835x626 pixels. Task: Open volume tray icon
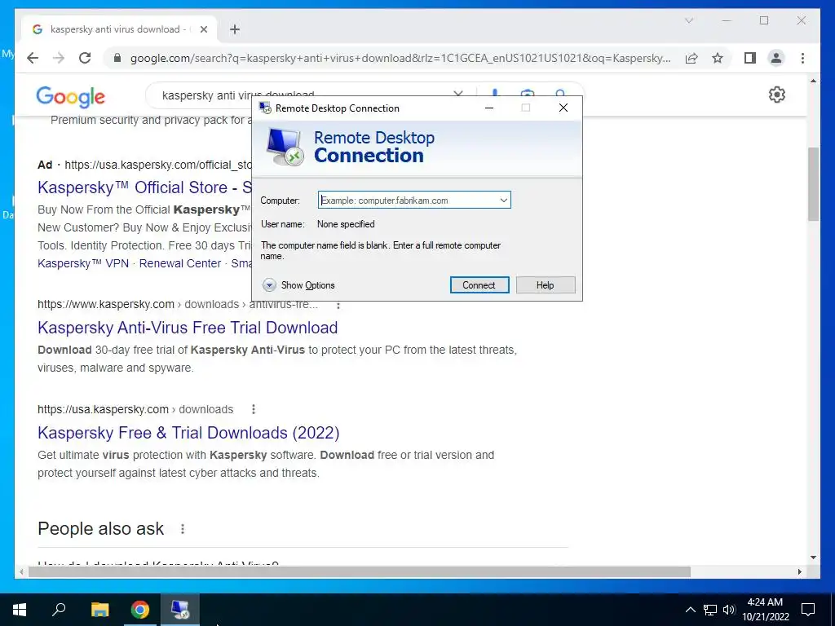729,610
